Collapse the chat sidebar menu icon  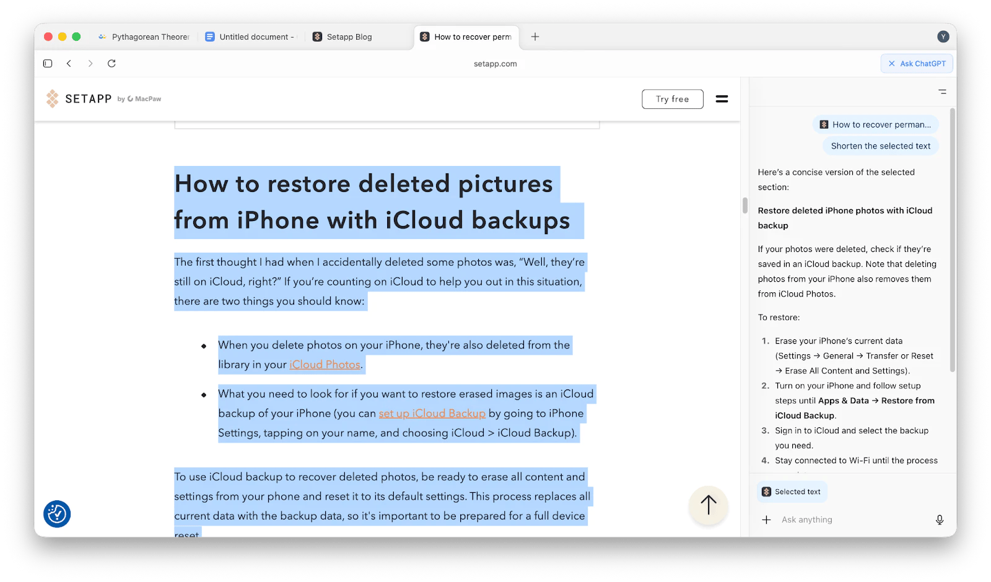942,92
